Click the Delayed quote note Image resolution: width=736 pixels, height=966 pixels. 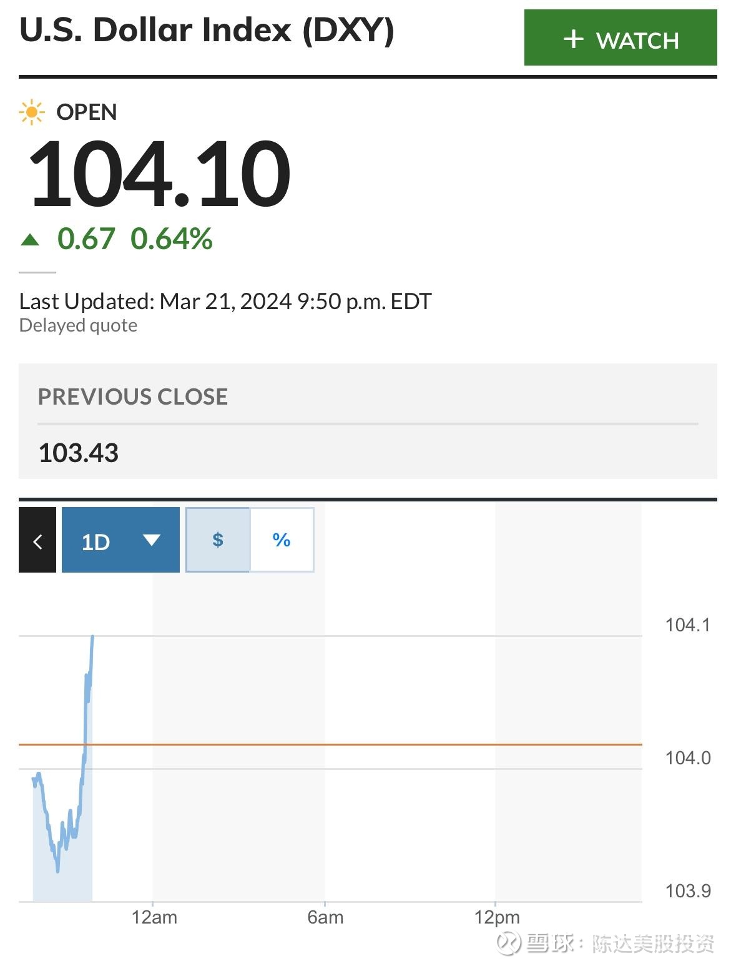click(x=78, y=325)
